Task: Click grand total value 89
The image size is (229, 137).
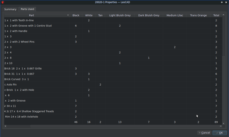Action: click(x=216, y=122)
